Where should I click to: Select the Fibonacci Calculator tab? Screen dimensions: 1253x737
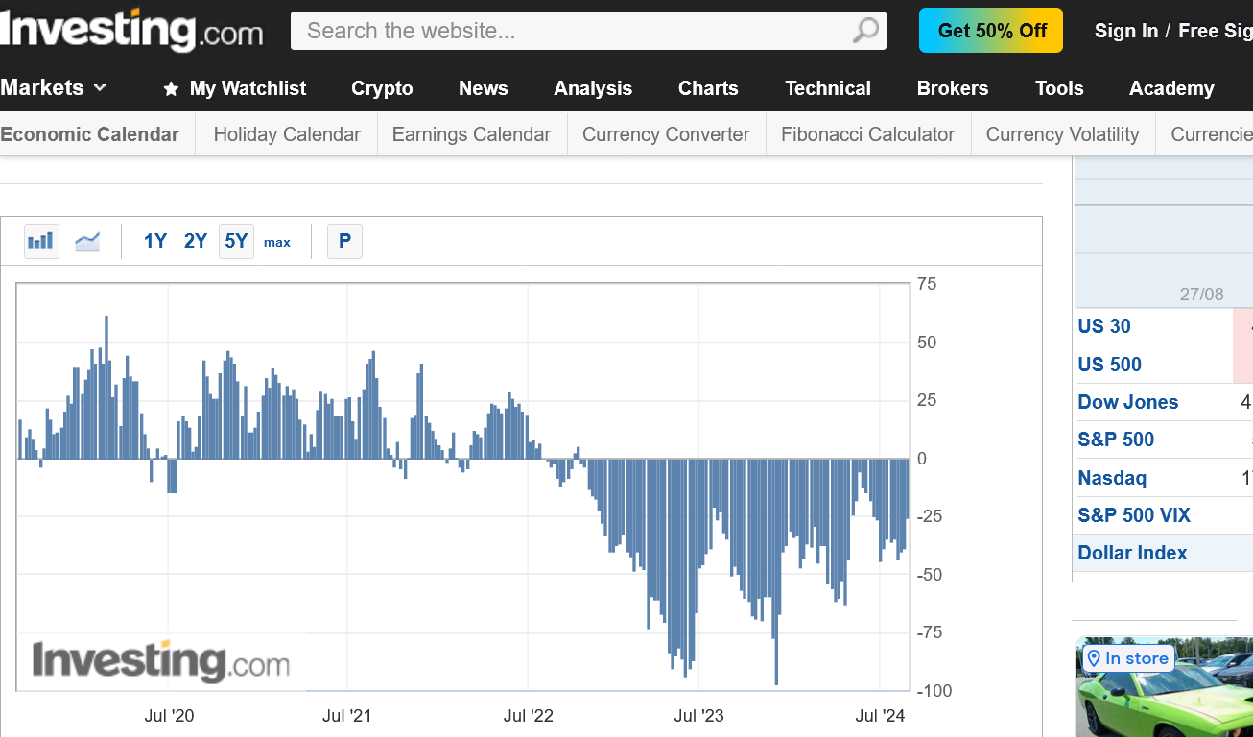point(867,134)
